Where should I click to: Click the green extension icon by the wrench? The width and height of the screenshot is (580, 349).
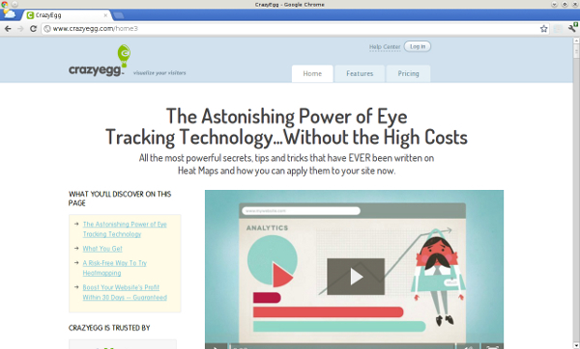point(576,24)
